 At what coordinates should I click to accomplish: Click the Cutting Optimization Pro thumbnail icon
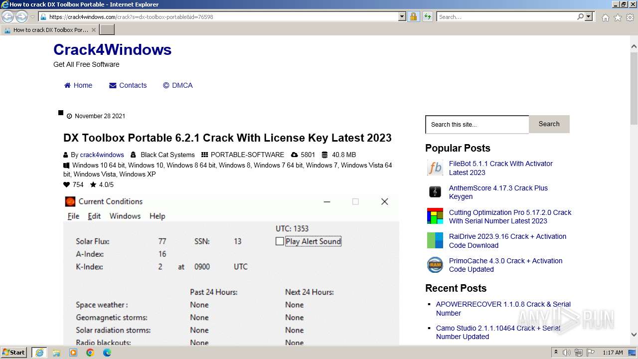point(435,216)
